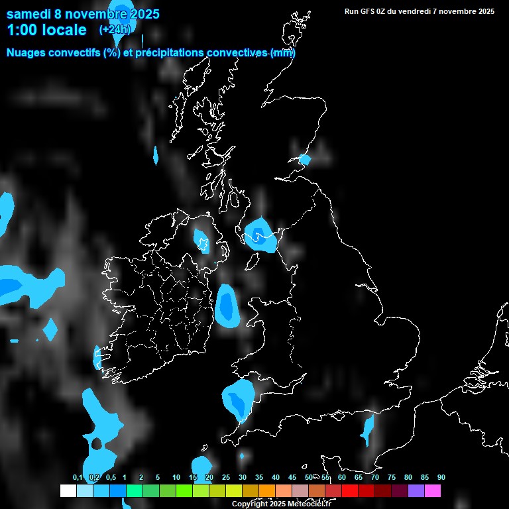Click the mint green legend swatch below 1

(x=135, y=491)
